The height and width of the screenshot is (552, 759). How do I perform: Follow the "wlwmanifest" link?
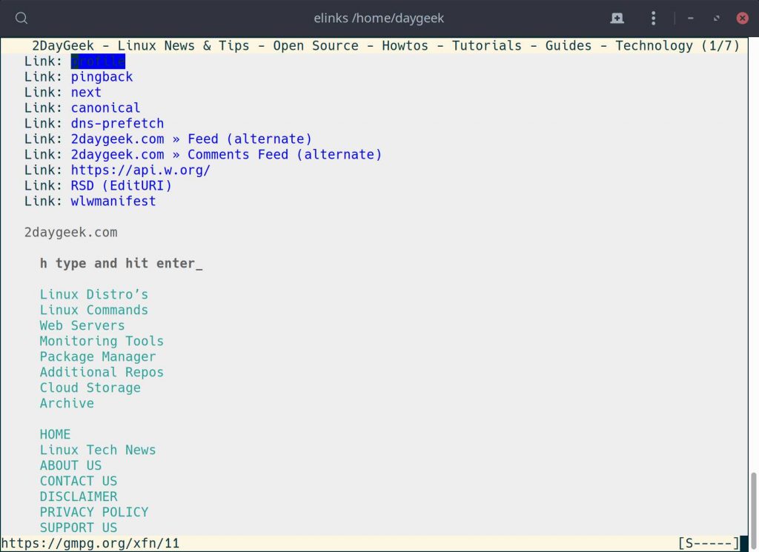[x=113, y=201]
